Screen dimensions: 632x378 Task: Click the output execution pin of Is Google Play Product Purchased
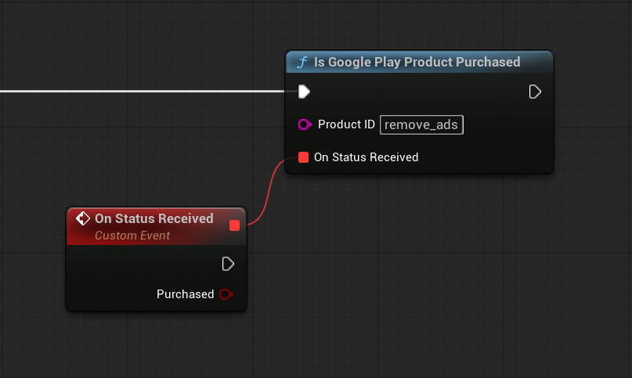534,92
